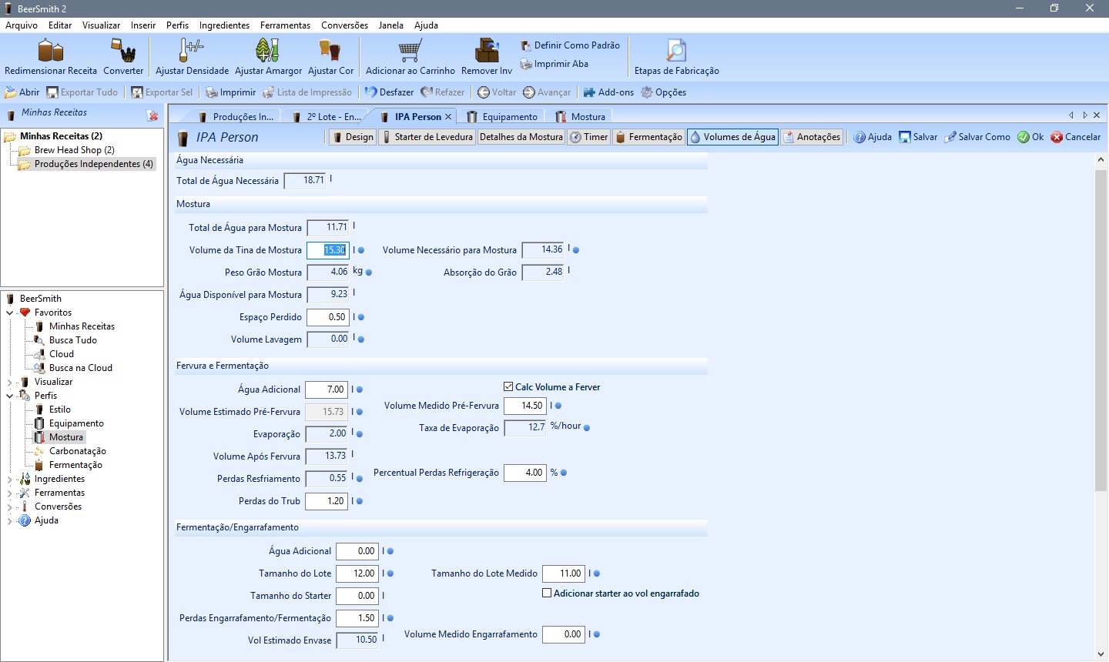Open the Arquivo menu
1109x662 pixels.
[22, 25]
